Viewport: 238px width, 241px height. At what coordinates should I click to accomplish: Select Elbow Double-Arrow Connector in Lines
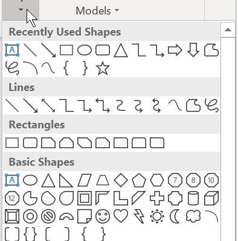(103, 105)
